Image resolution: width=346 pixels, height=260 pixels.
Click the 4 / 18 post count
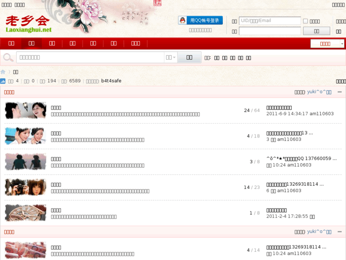coord(253,136)
